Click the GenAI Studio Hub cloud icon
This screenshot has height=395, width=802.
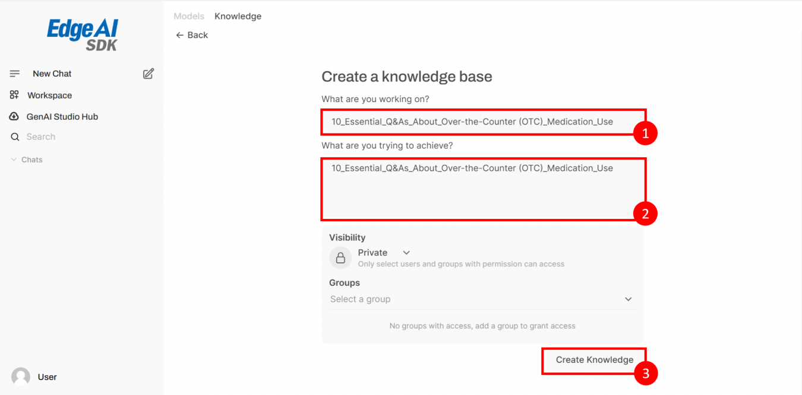(14, 117)
